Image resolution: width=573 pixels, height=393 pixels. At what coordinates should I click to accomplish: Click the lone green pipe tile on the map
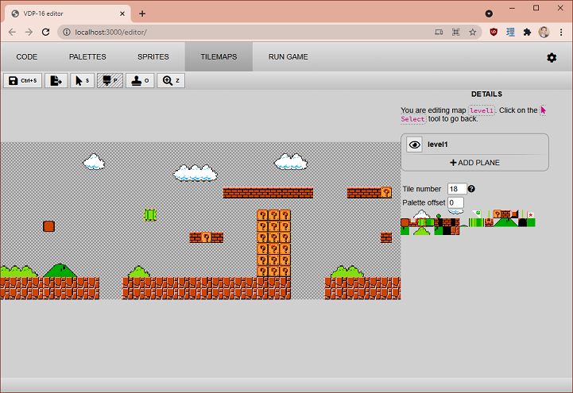150,215
